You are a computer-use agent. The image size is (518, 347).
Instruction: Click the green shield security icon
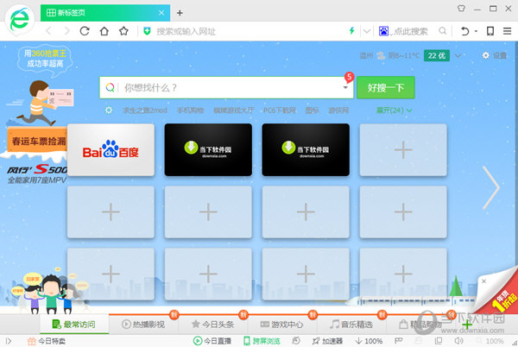tap(147, 31)
